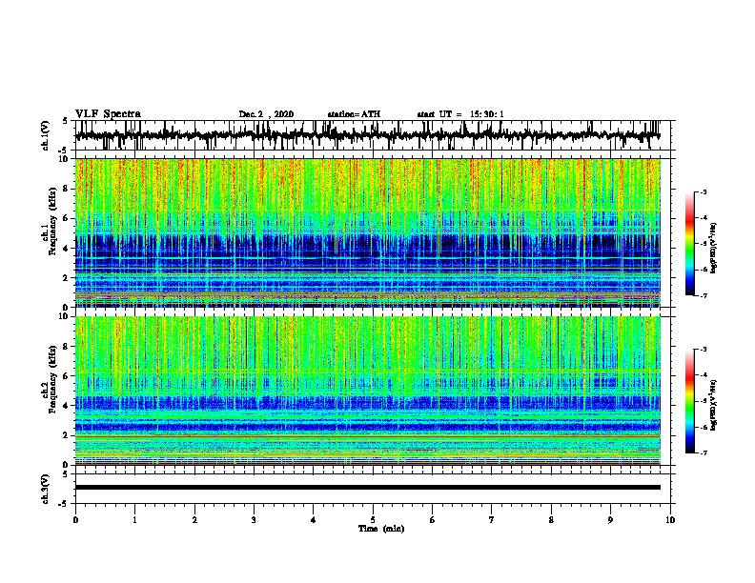Viewport: 755px width, 583px height.
Task: Click the ch.1 spectrogram panel
Action: (368, 232)
